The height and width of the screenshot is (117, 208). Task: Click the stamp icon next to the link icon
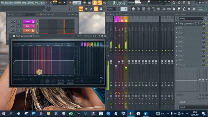coord(101,9)
